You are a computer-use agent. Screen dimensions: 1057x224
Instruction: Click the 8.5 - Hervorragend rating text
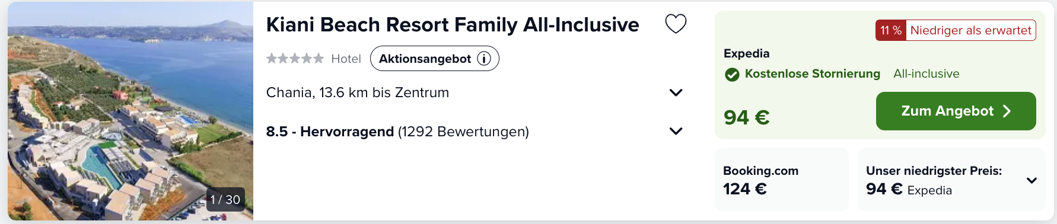click(x=330, y=132)
